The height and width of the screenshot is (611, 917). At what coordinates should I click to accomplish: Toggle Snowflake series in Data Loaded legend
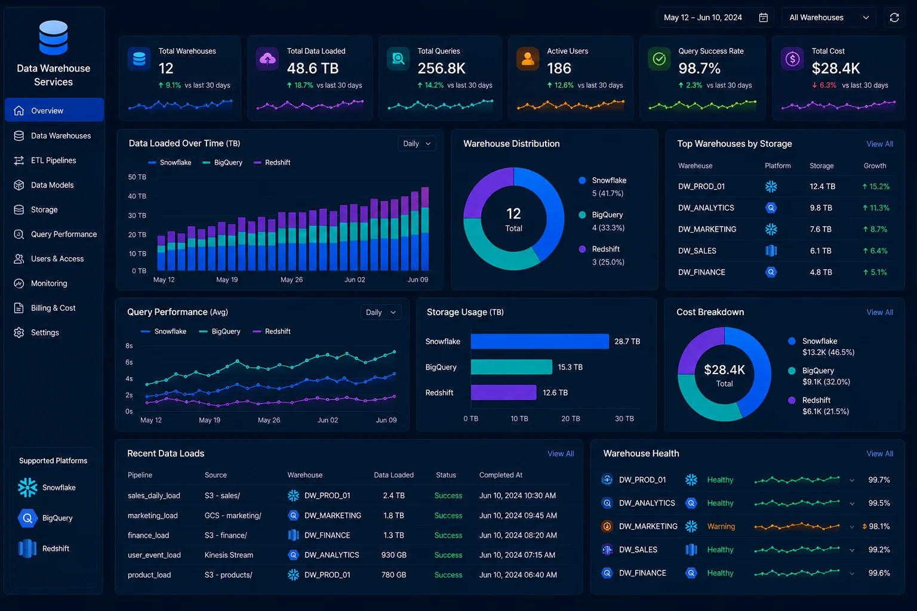[x=170, y=162]
